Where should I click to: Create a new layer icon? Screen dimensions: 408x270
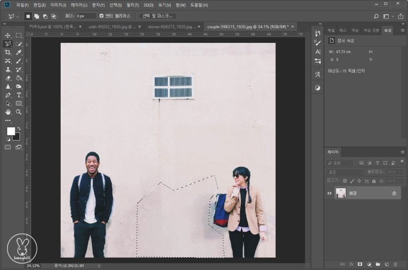(386, 264)
